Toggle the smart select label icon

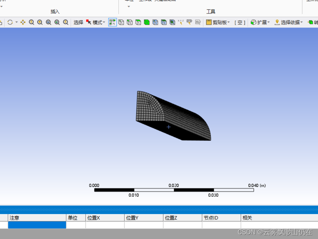tap(189, 22)
